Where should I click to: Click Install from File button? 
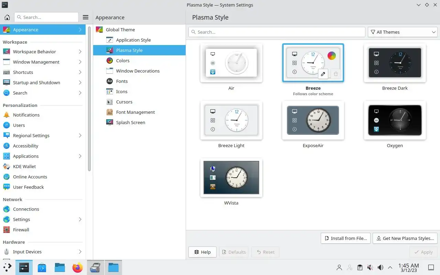point(345,238)
